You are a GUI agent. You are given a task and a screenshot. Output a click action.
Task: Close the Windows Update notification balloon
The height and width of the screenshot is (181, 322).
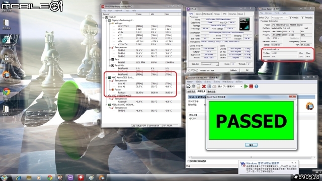click(x=295, y=163)
